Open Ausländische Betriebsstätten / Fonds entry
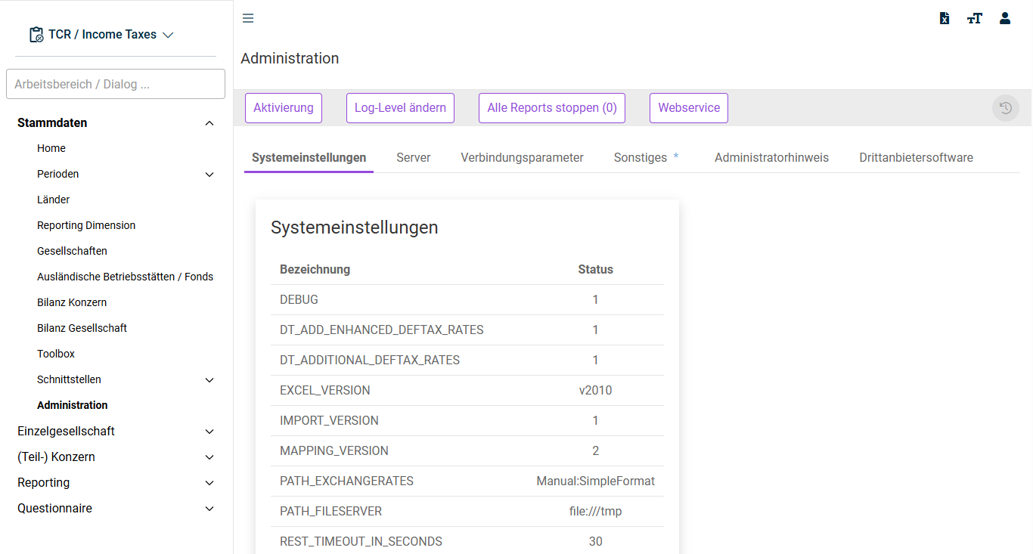Image resolution: width=1033 pixels, height=554 pixels. [x=125, y=277]
